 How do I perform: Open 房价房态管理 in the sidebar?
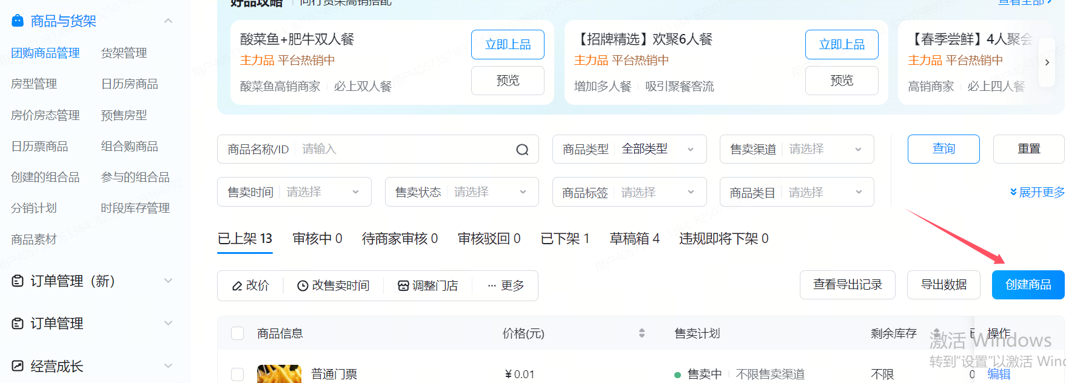click(45, 116)
